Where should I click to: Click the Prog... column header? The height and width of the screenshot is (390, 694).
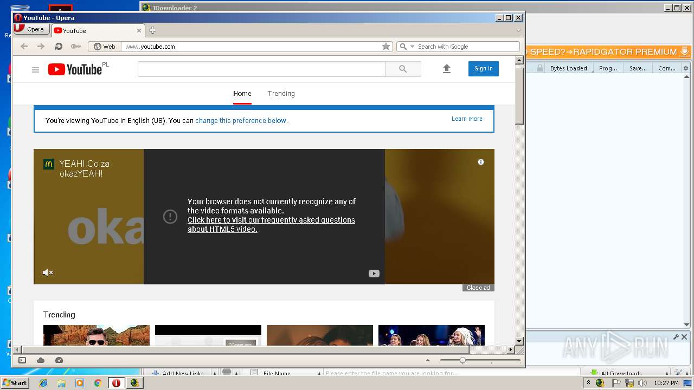[608, 68]
